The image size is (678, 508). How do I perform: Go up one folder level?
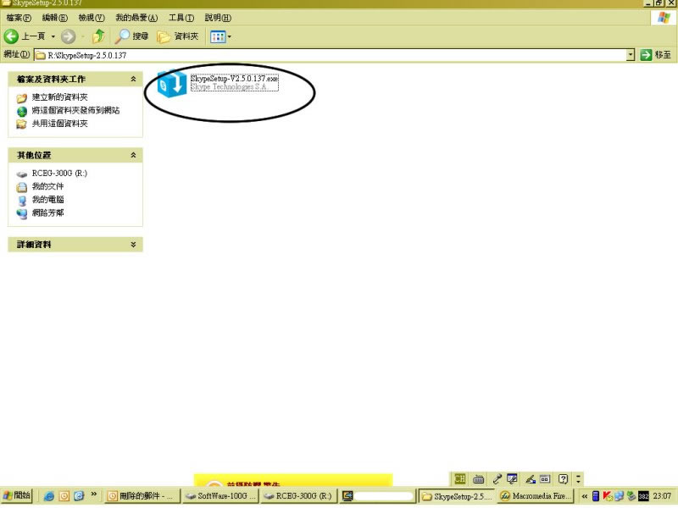point(98,36)
